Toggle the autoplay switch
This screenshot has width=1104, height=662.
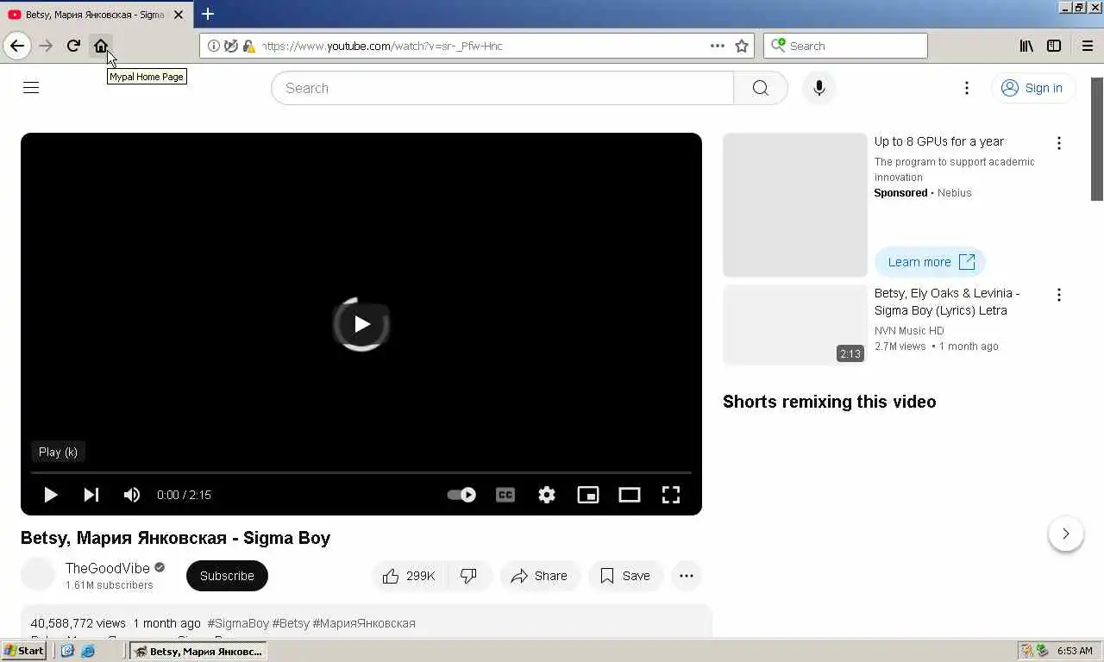(461, 495)
